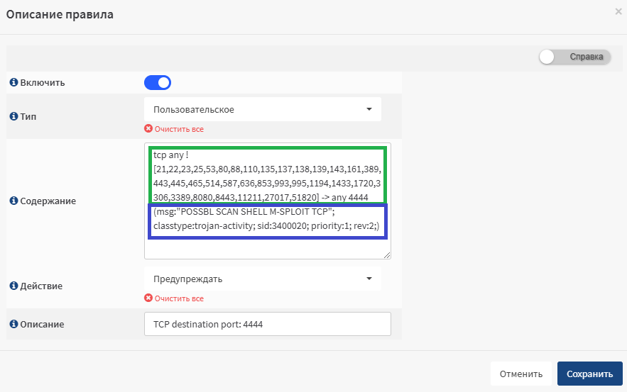Click red clear icon under Действие dropdown

[x=148, y=298]
